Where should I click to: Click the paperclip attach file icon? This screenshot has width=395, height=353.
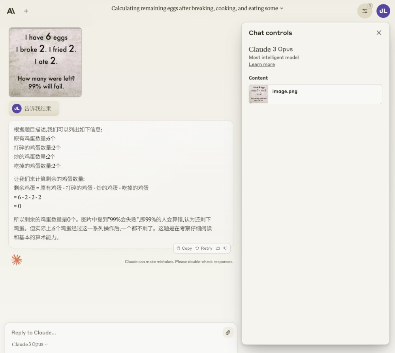228,332
